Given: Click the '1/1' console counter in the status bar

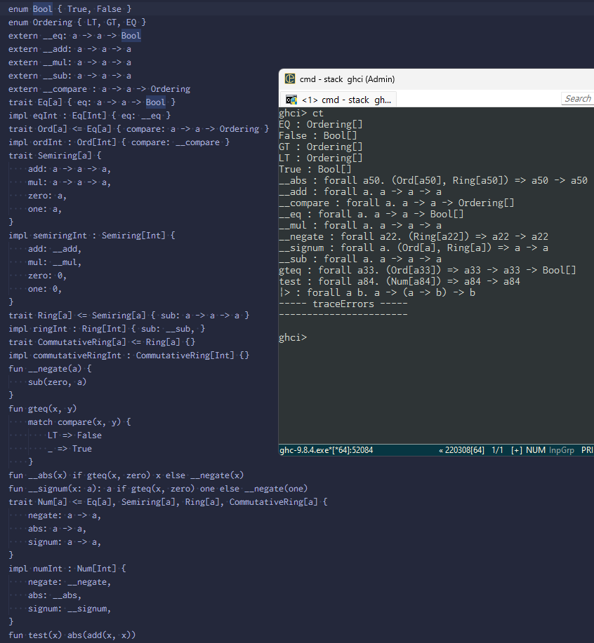Looking at the screenshot, I should pyautogui.click(x=498, y=450).
